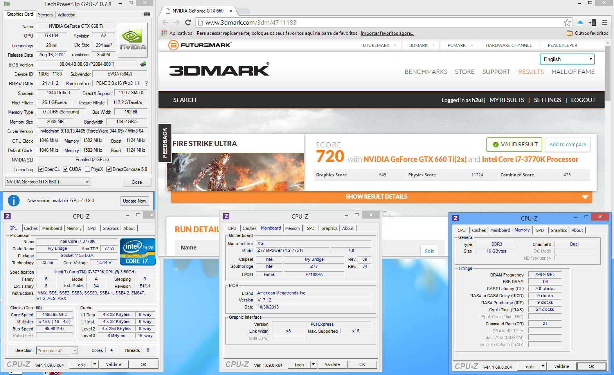This screenshot has height=375, width=614.
Task: Click the CPU-Z title icon in the CPU window
Action: point(7,216)
